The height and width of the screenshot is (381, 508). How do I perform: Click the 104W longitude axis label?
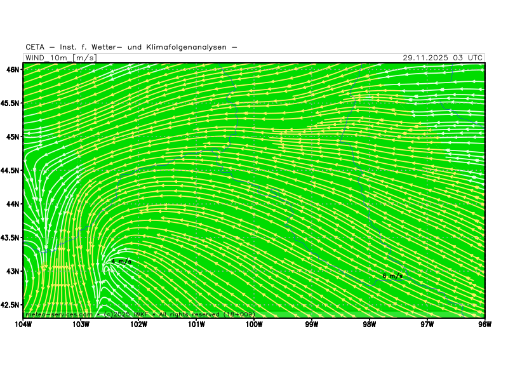[23, 324]
